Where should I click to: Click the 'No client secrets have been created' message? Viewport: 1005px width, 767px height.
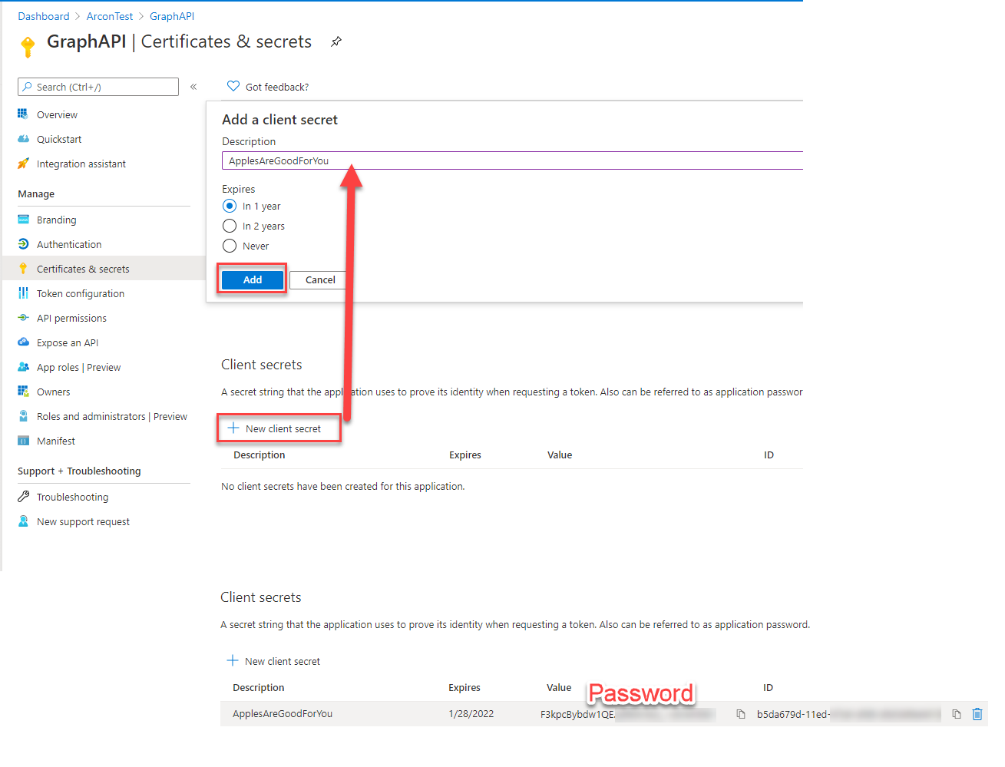pyautogui.click(x=343, y=486)
